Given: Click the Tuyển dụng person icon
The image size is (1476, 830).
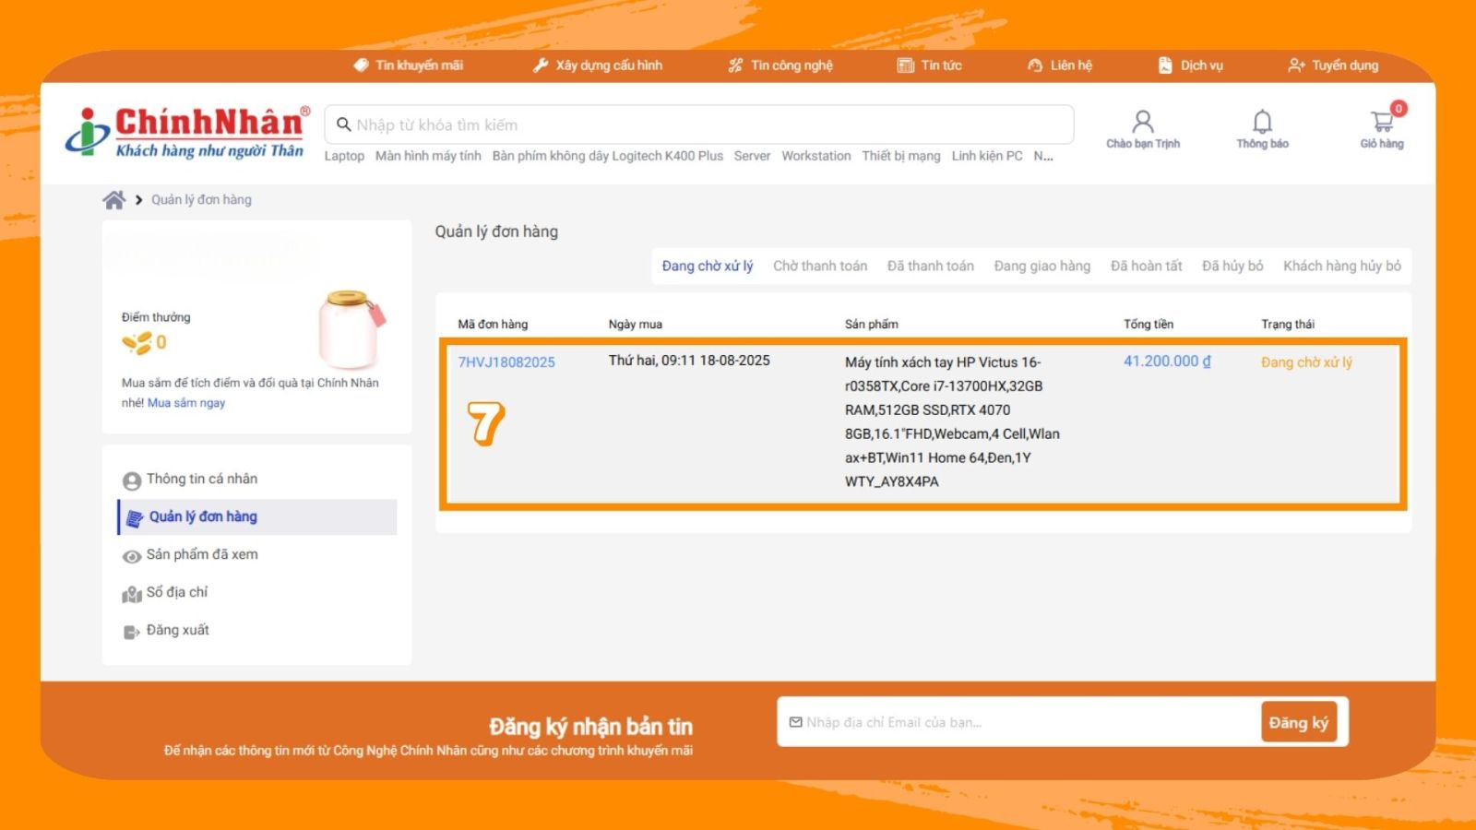Looking at the screenshot, I should coord(1296,65).
